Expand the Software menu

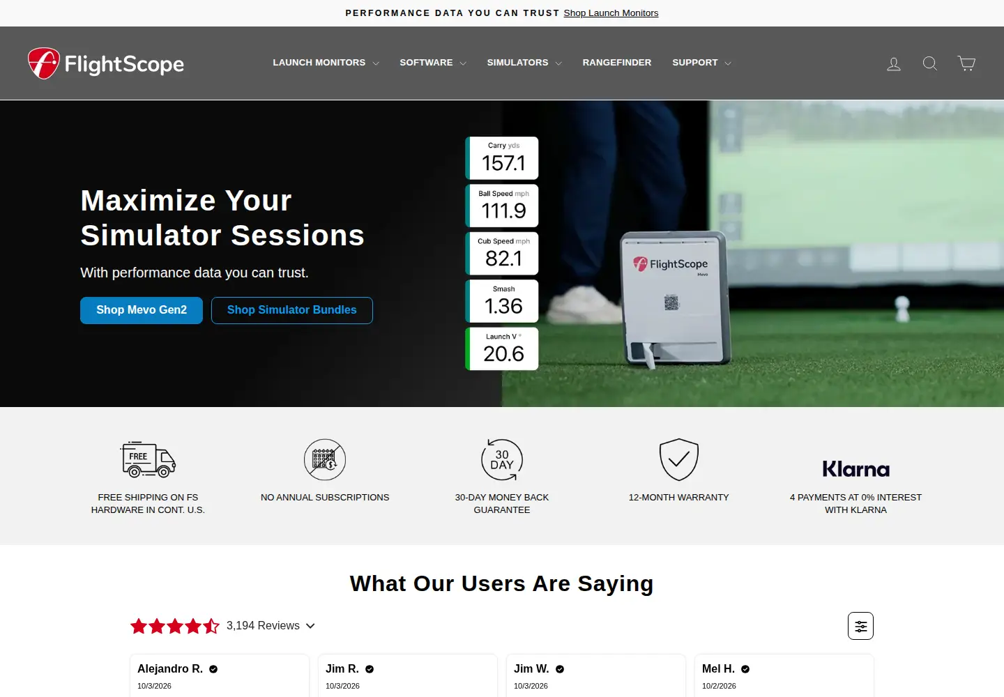pos(433,63)
